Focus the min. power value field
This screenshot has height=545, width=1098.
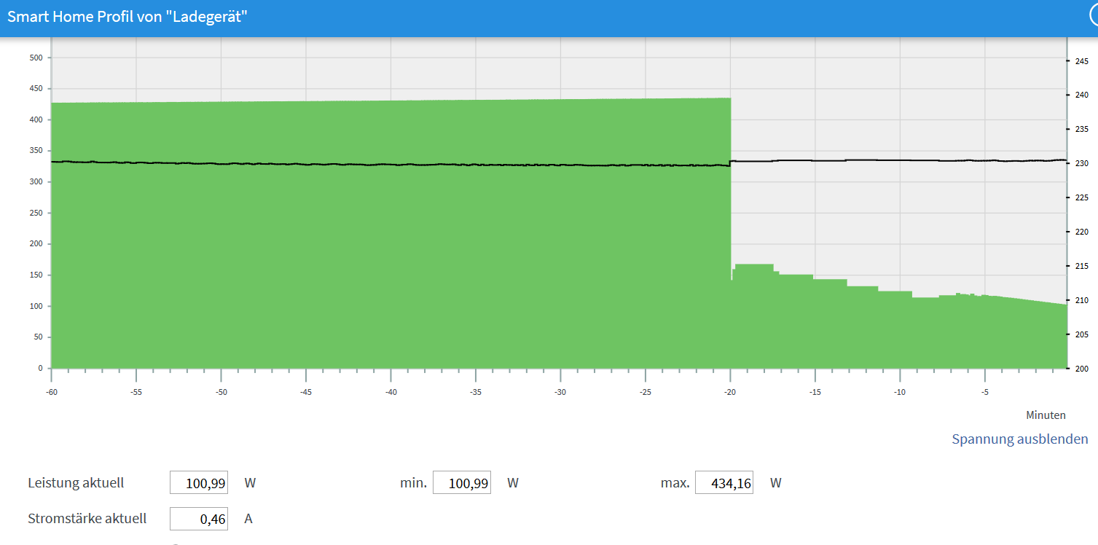pyautogui.click(x=461, y=482)
